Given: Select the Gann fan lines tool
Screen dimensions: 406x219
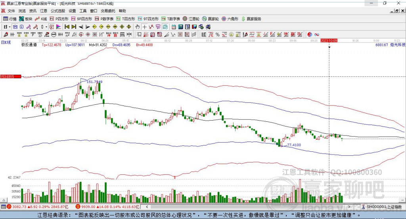Looking at the screenshot, I should (146, 35).
